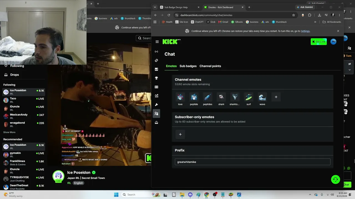Select the Emotes tab in Chat
This screenshot has width=355, height=199.
(x=171, y=66)
